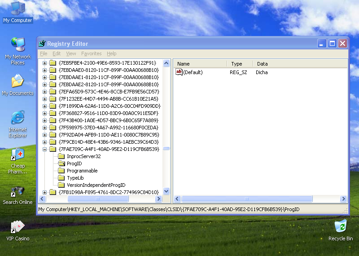Select the VersionIndependentProgID folder icon
The image size is (359, 256).
tap(61, 185)
